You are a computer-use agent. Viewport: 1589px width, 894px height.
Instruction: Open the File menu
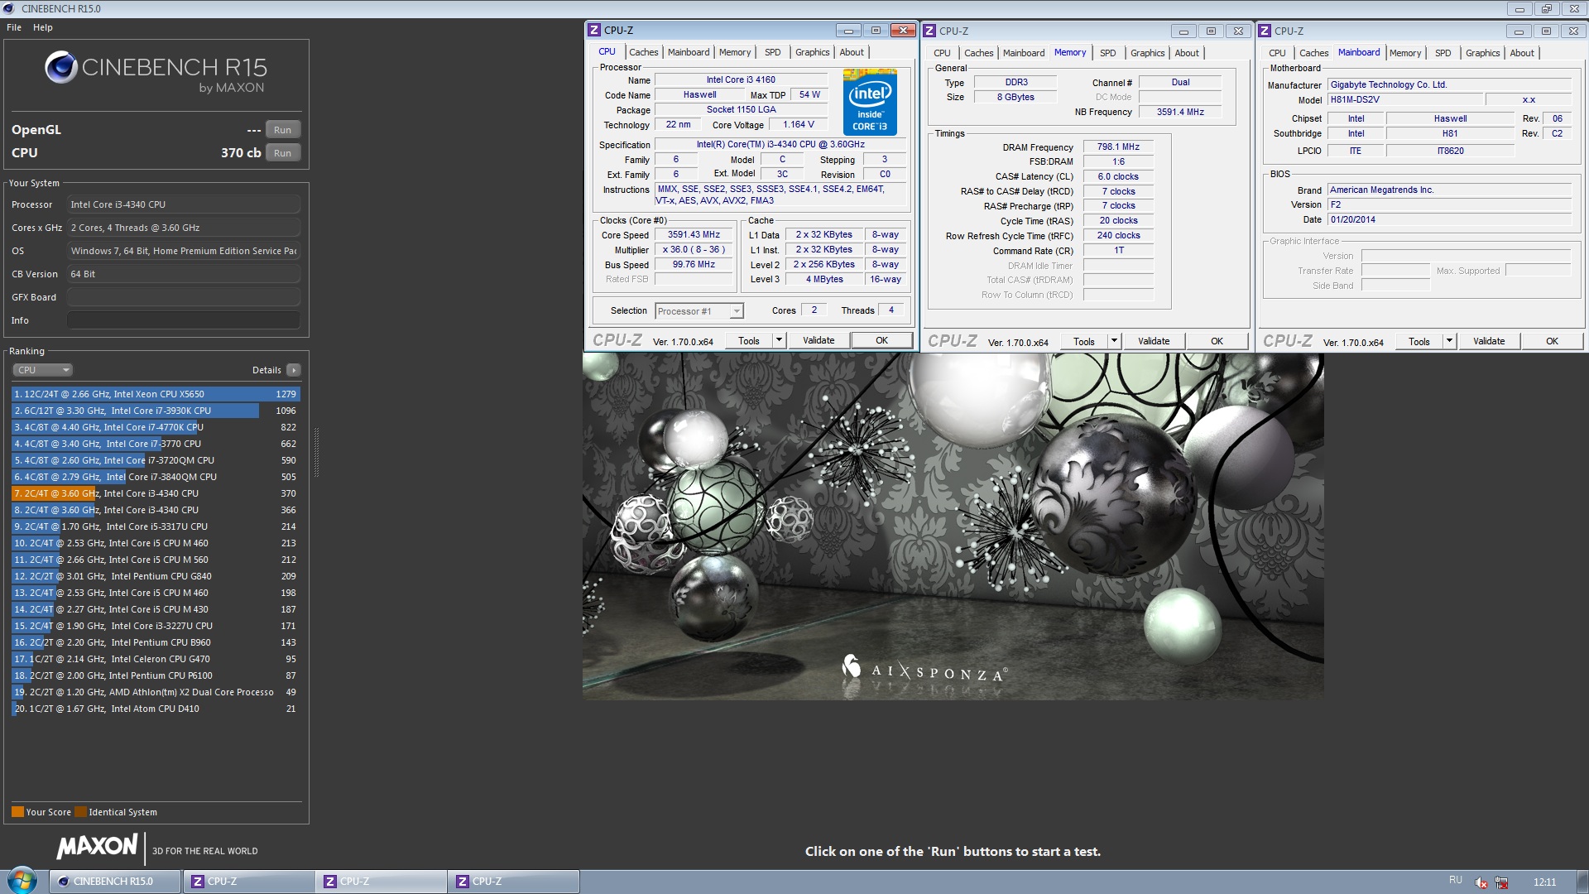click(14, 27)
